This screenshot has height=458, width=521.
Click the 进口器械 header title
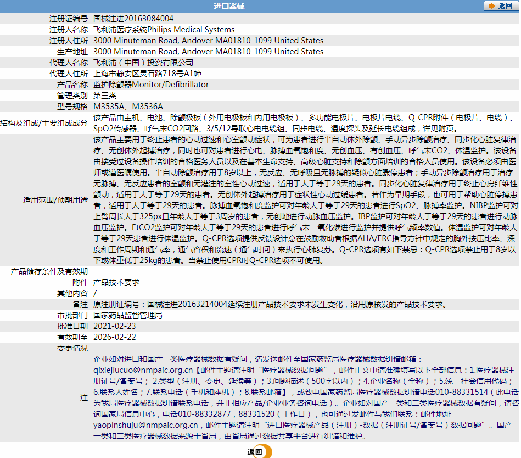[229, 6]
